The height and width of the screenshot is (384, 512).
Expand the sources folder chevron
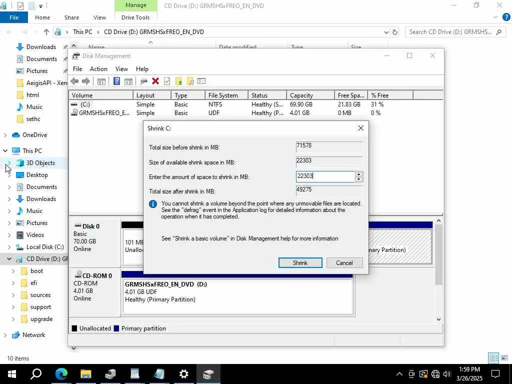[x=13, y=295]
